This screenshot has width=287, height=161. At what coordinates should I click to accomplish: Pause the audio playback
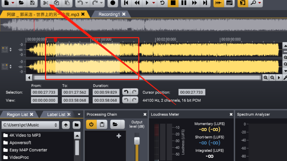click(184, 3)
